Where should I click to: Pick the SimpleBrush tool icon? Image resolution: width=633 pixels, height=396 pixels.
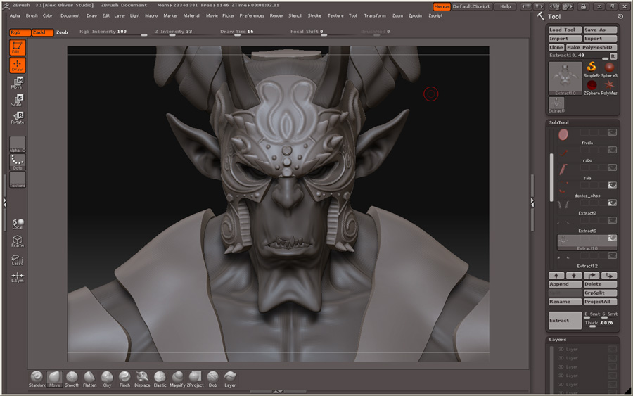pos(592,69)
